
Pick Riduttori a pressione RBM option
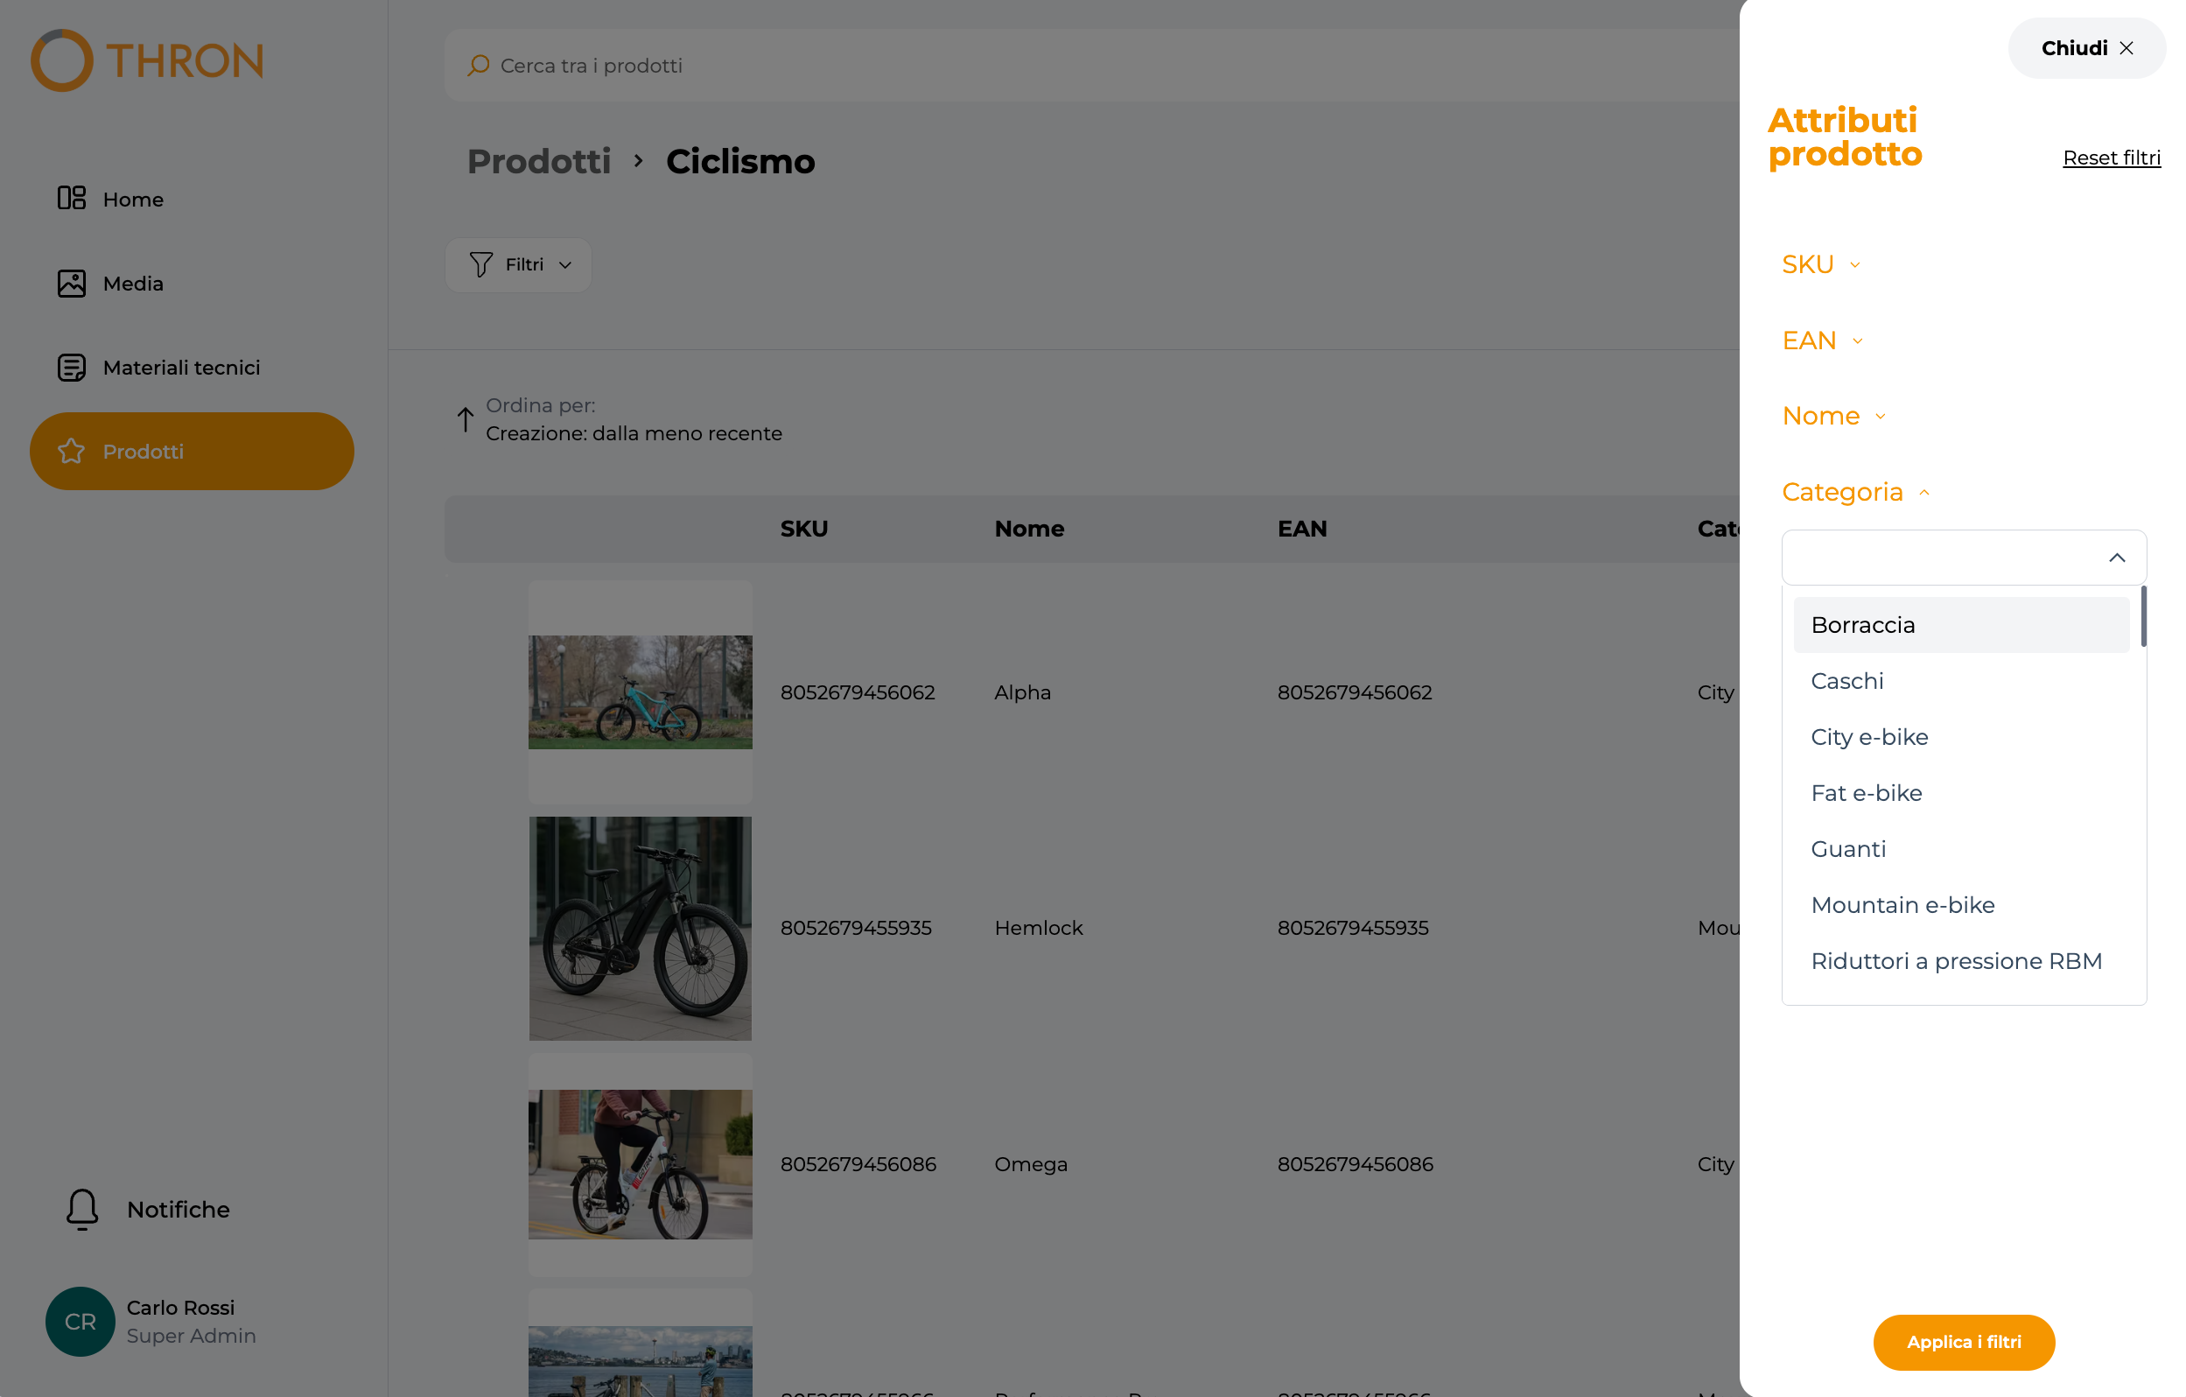point(1961,961)
